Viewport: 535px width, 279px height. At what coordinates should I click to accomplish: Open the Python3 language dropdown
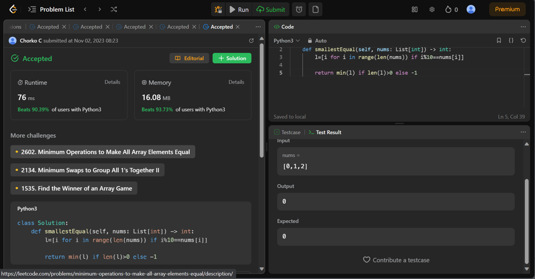coord(287,41)
